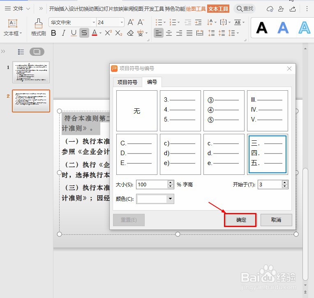Open the 颜色 color dropdown

(155, 199)
